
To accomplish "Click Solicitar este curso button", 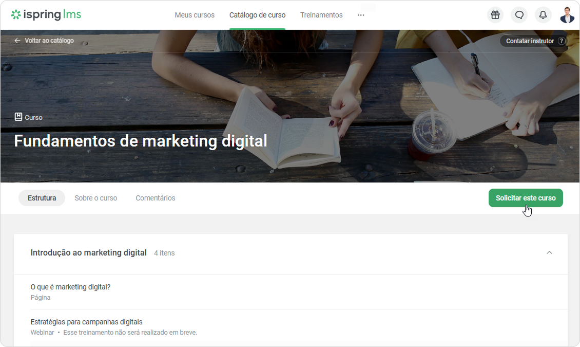I will 526,198.
